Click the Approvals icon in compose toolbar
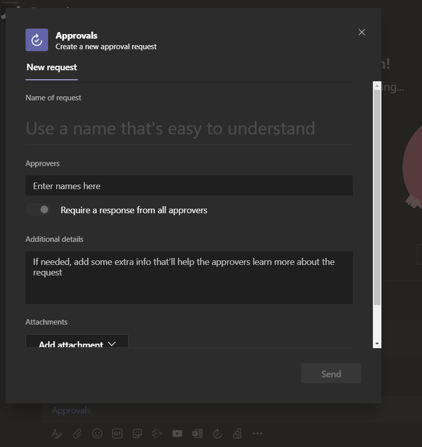Viewport: 422px width, 447px height. click(217, 433)
